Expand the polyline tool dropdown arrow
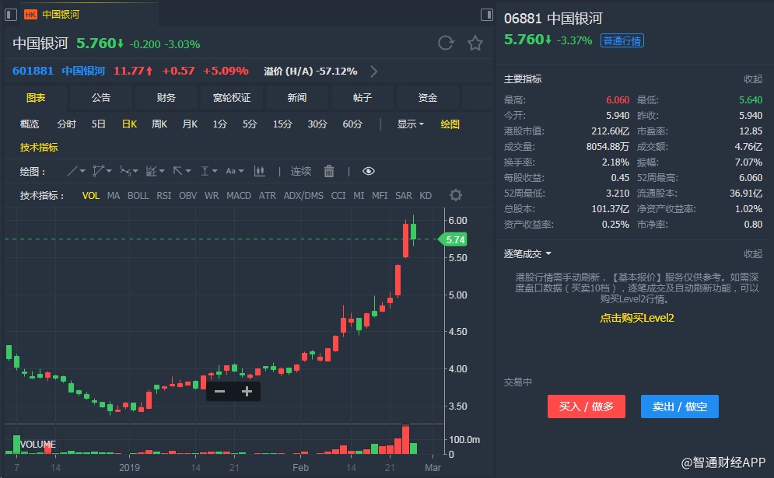The image size is (774, 478). click(x=109, y=171)
